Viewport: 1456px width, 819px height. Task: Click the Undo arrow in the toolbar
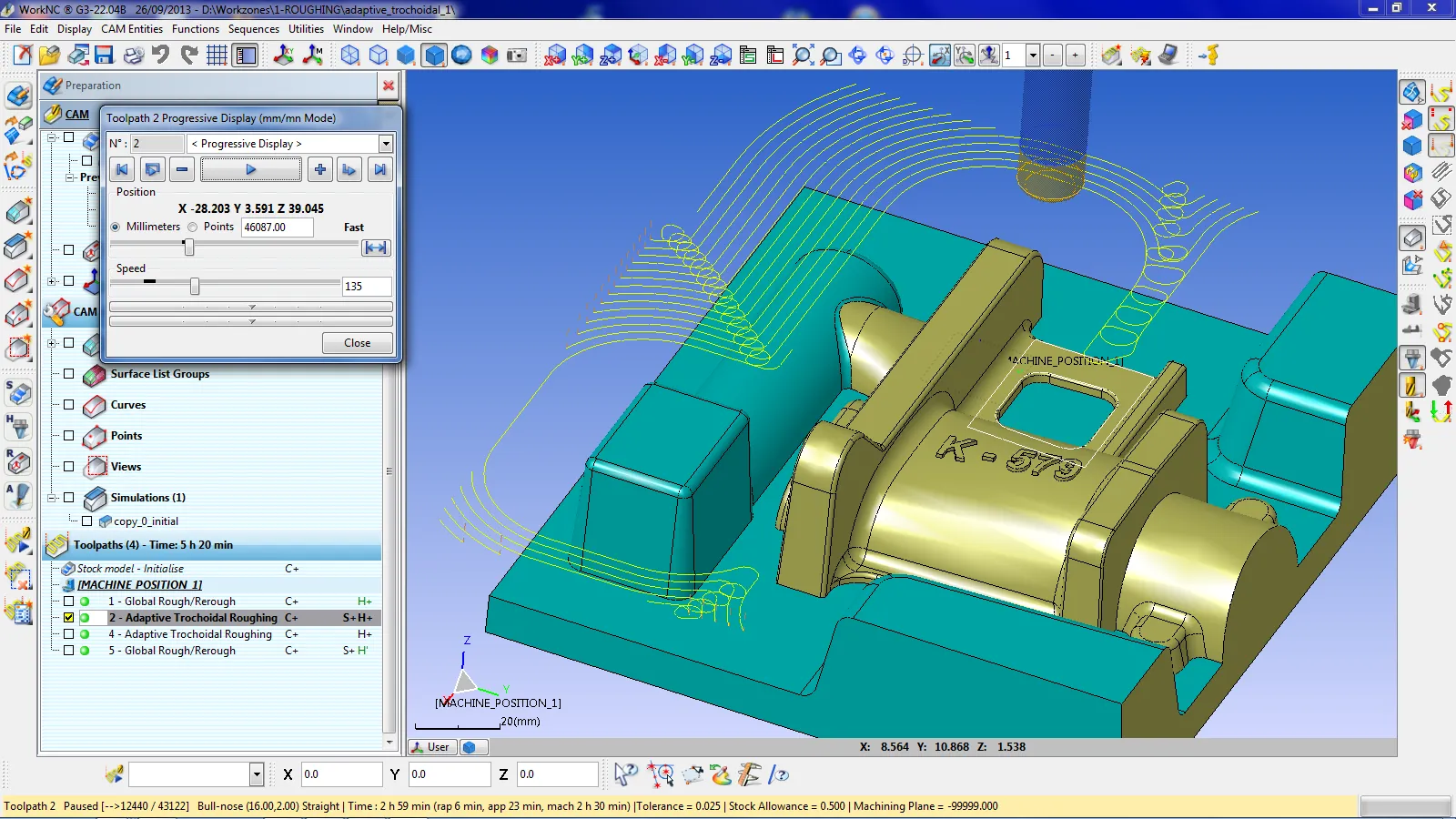point(161,56)
